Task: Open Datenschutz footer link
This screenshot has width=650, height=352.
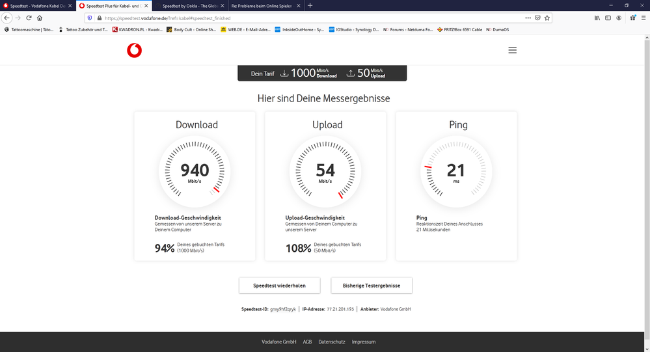Action: (x=332, y=342)
